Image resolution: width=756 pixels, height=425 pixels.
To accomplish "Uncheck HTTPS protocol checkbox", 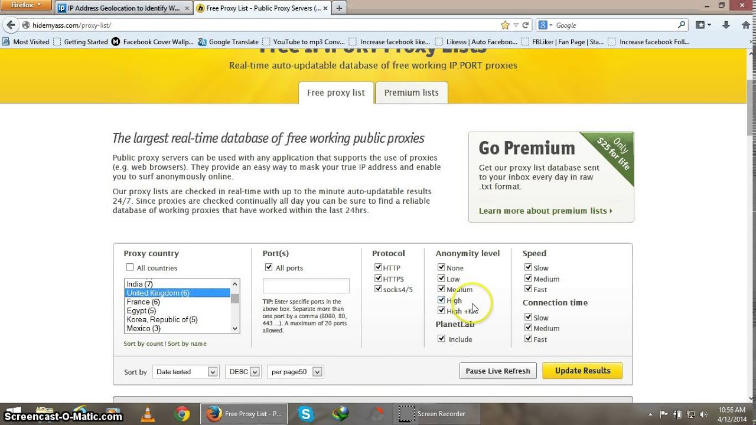I will pyautogui.click(x=378, y=279).
